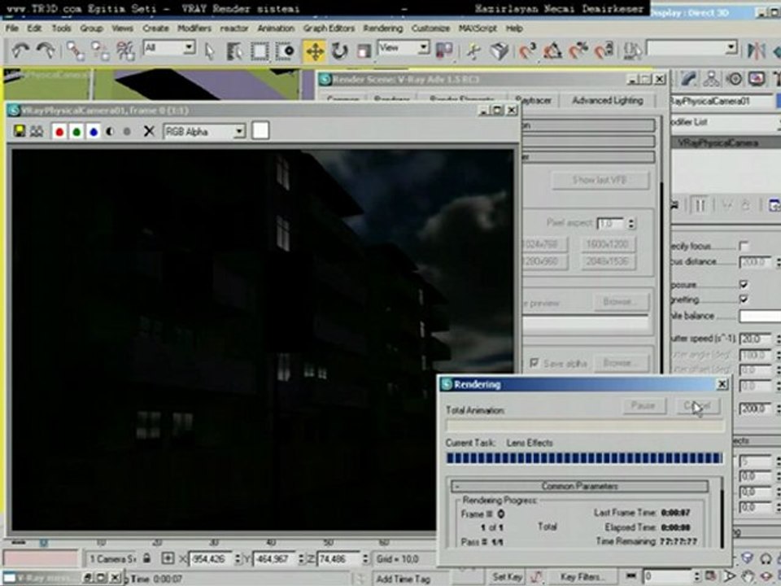781x586 pixels.
Task: Click Save Bitmap icon in frame window
Action: click(x=20, y=131)
